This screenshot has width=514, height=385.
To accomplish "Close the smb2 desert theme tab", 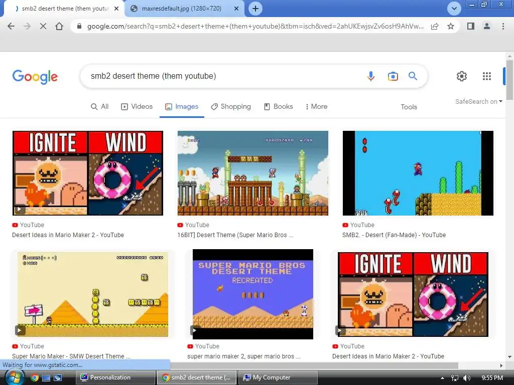I will (x=116, y=9).
